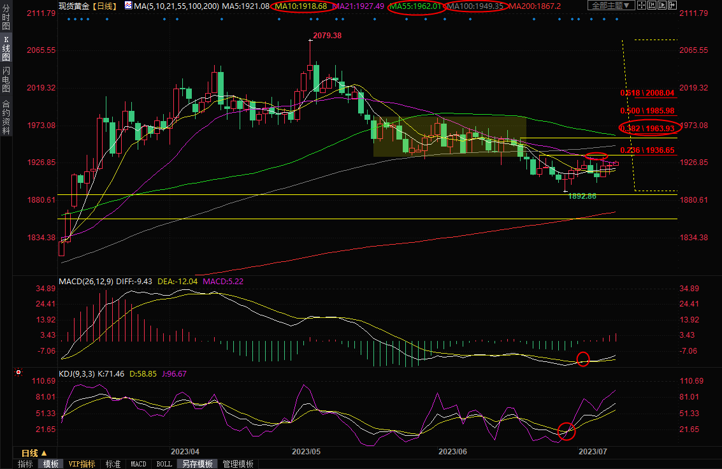Open the 闪电图 sidebar tab
The width and height of the screenshot is (722, 469).
click(6, 79)
